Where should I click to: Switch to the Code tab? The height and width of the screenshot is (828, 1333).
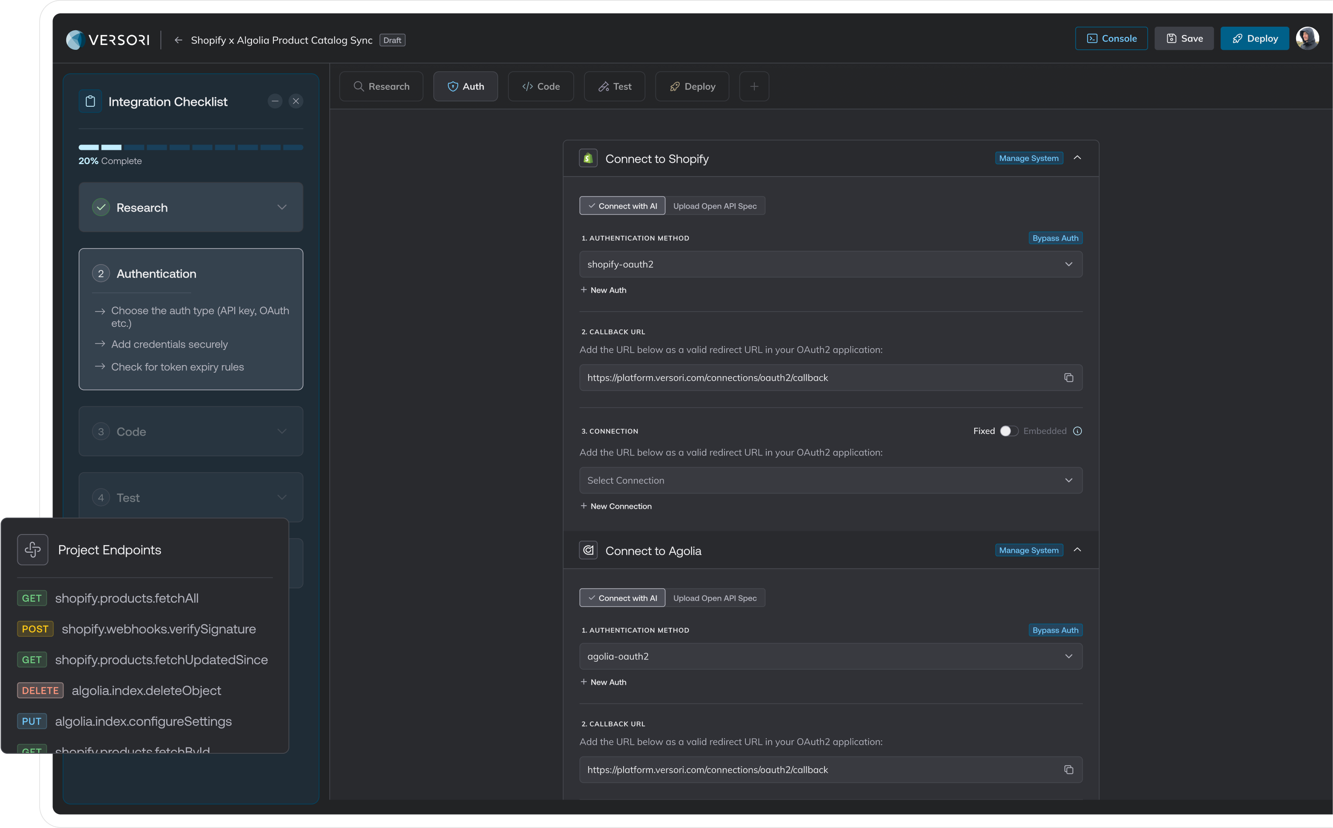[540, 86]
